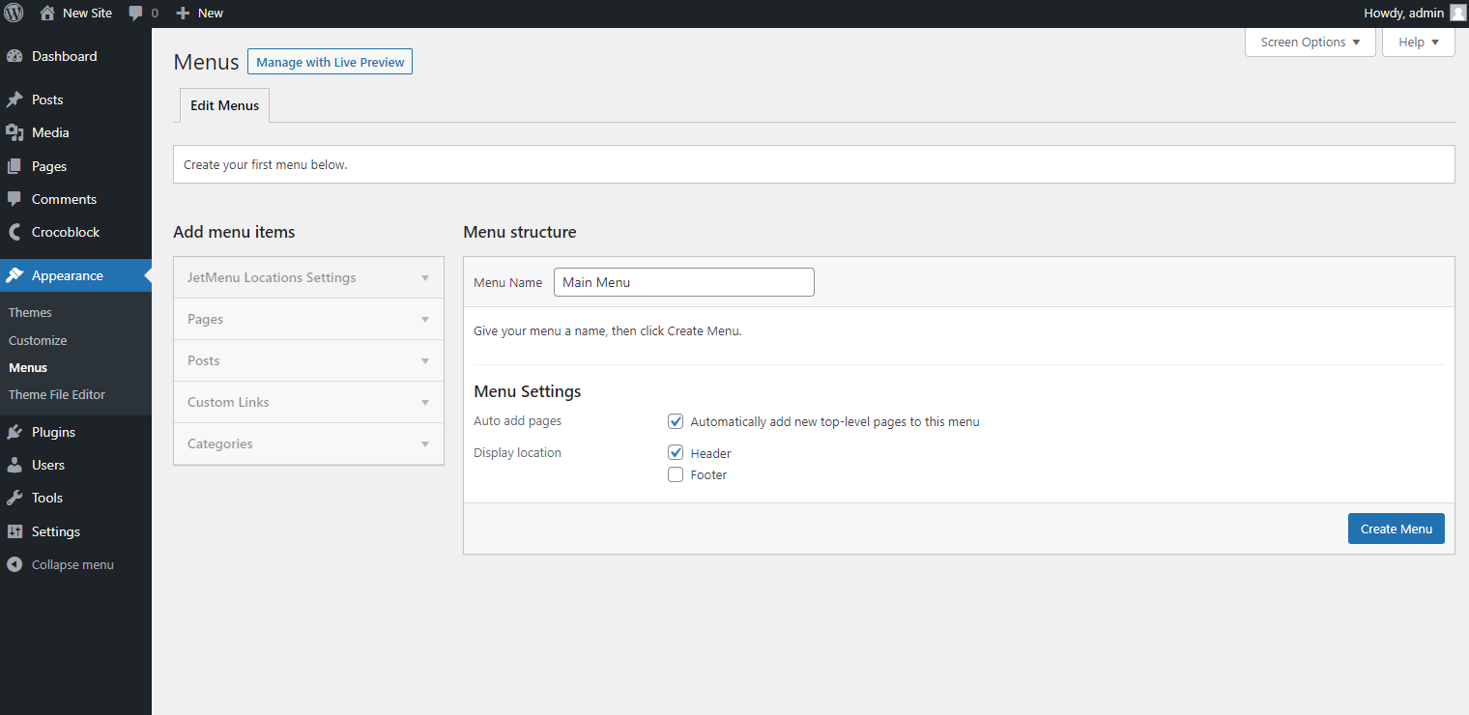This screenshot has width=1469, height=715.
Task: Click Howdy, admin account link
Action: coord(1403,14)
